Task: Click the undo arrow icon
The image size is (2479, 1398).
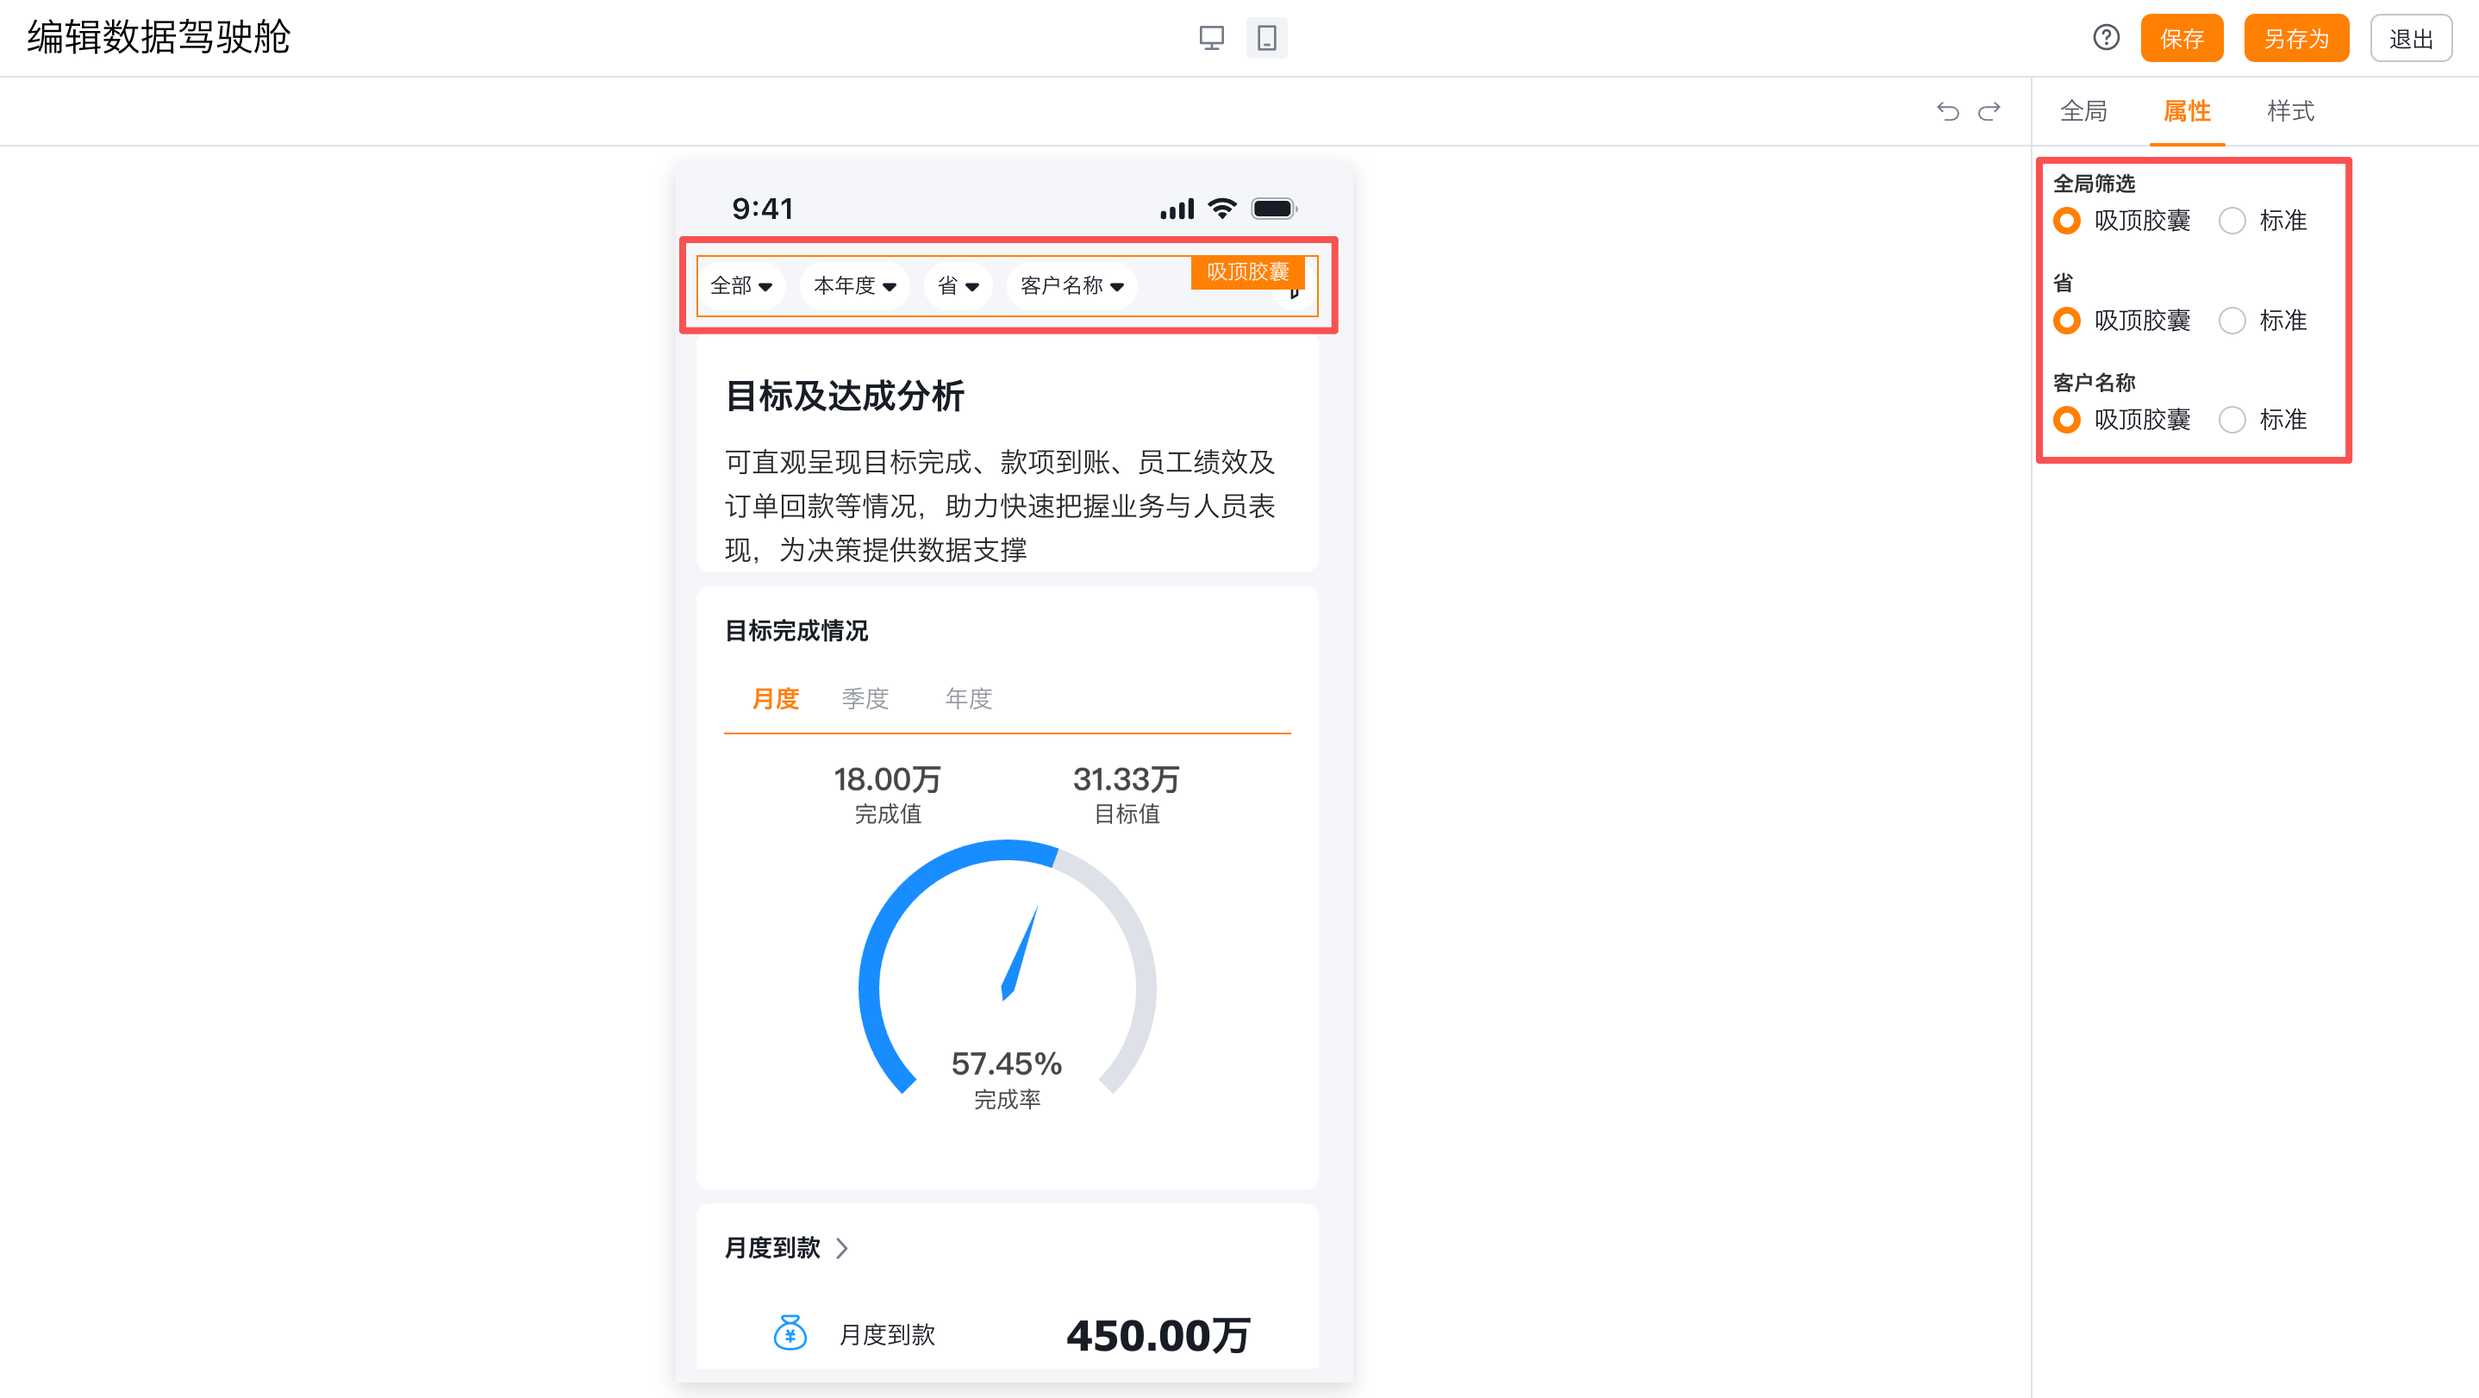Action: [x=1947, y=111]
